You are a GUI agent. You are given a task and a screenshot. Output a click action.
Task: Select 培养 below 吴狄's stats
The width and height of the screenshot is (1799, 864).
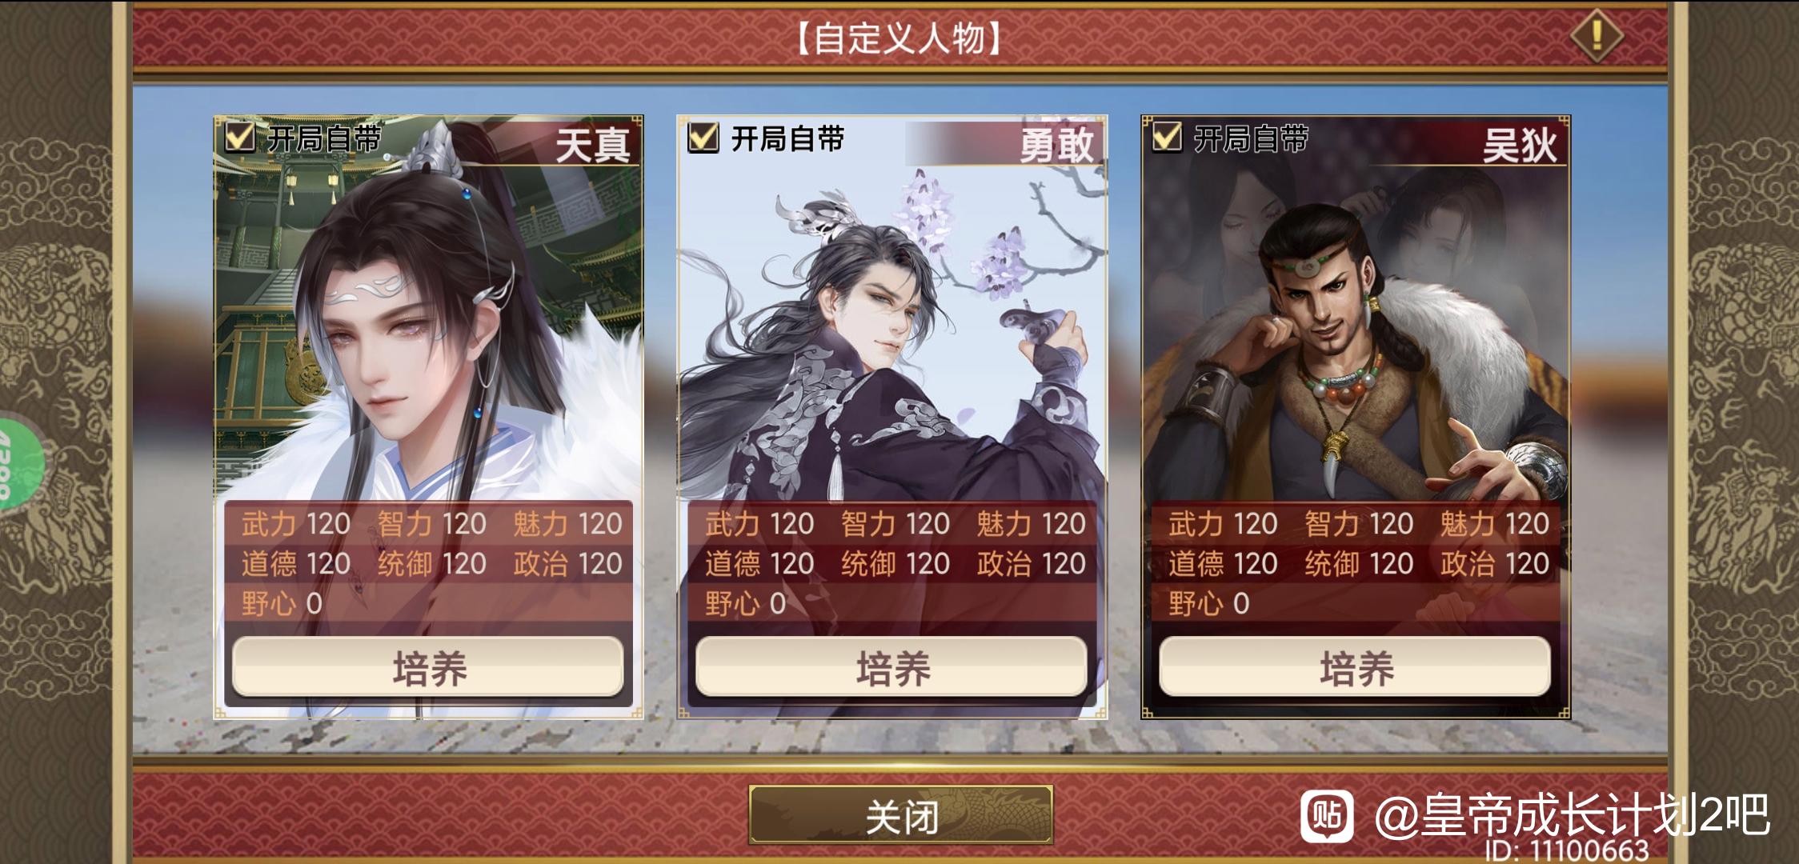[x=1355, y=667]
